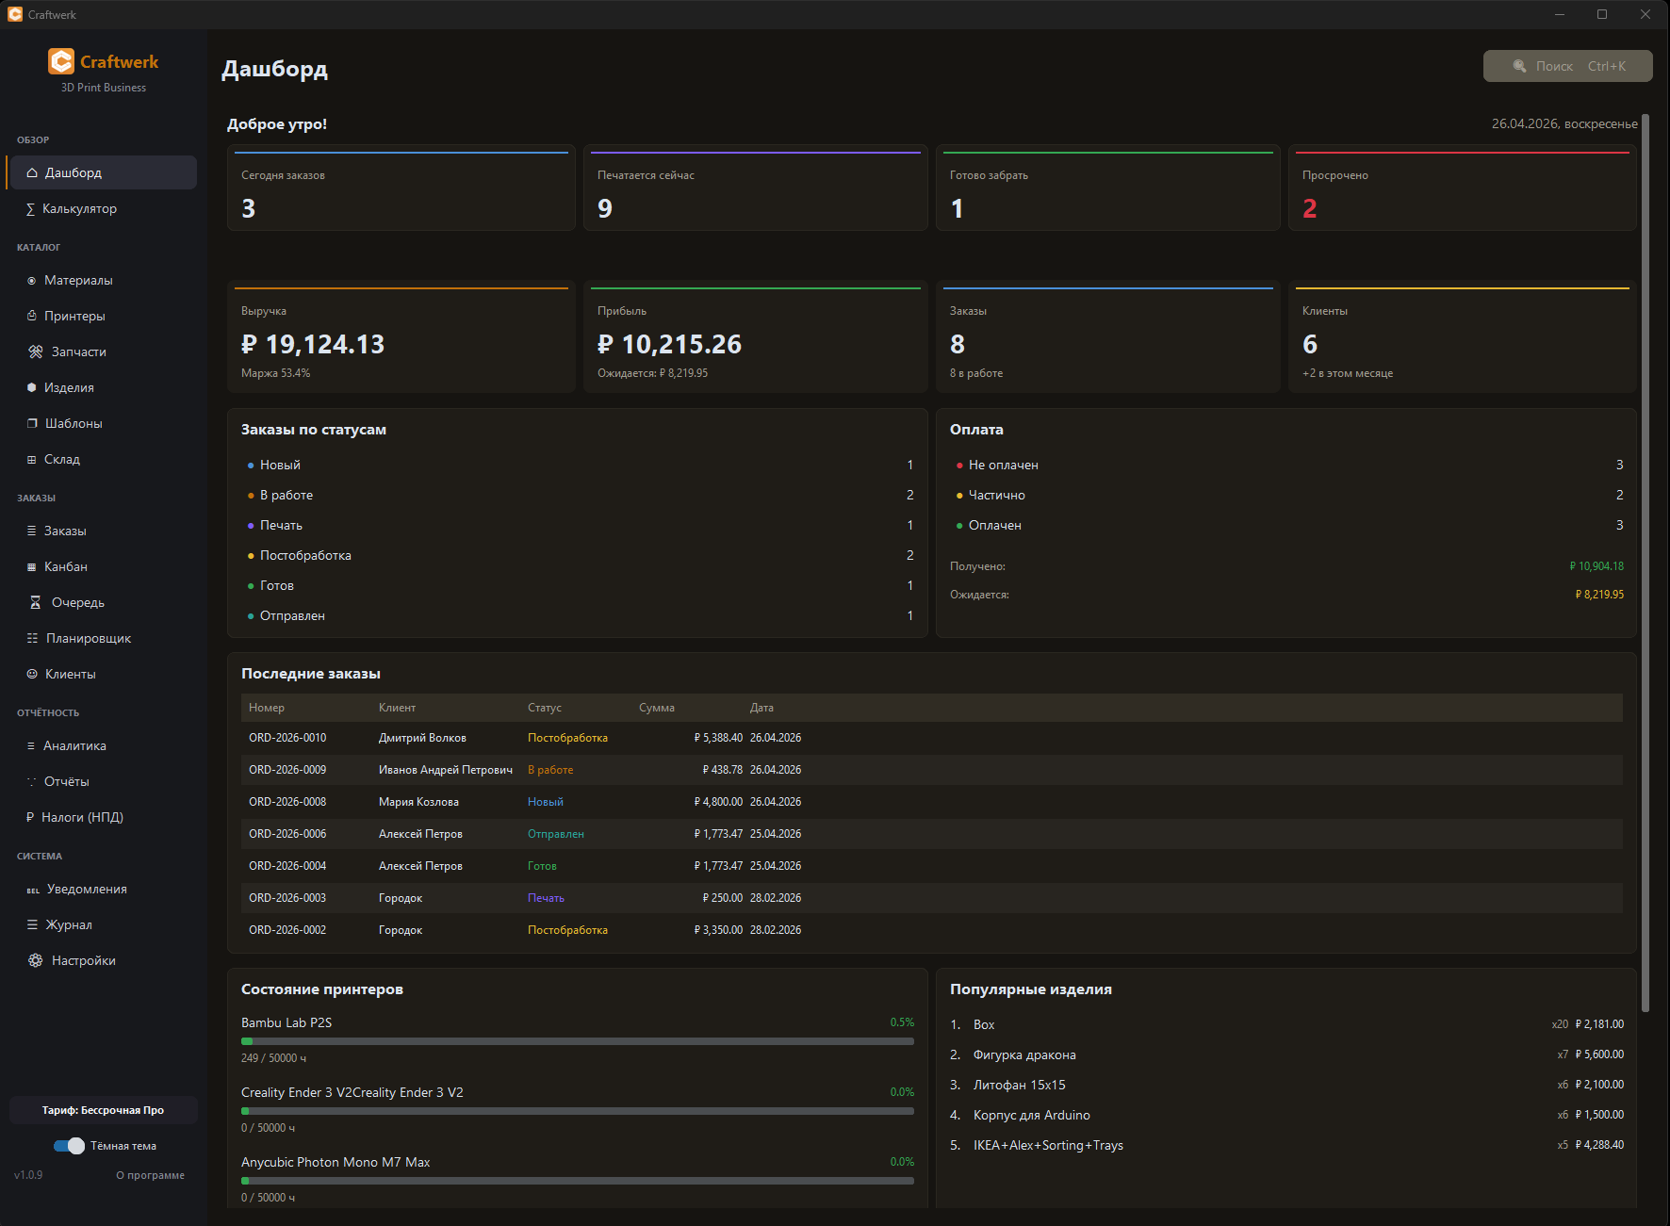
Task: Click the Settings (Настройки) gear icon
Action: 36,961
